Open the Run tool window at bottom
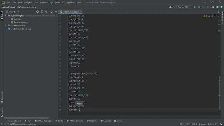The height and width of the screenshot is (126, 224). point(28,121)
